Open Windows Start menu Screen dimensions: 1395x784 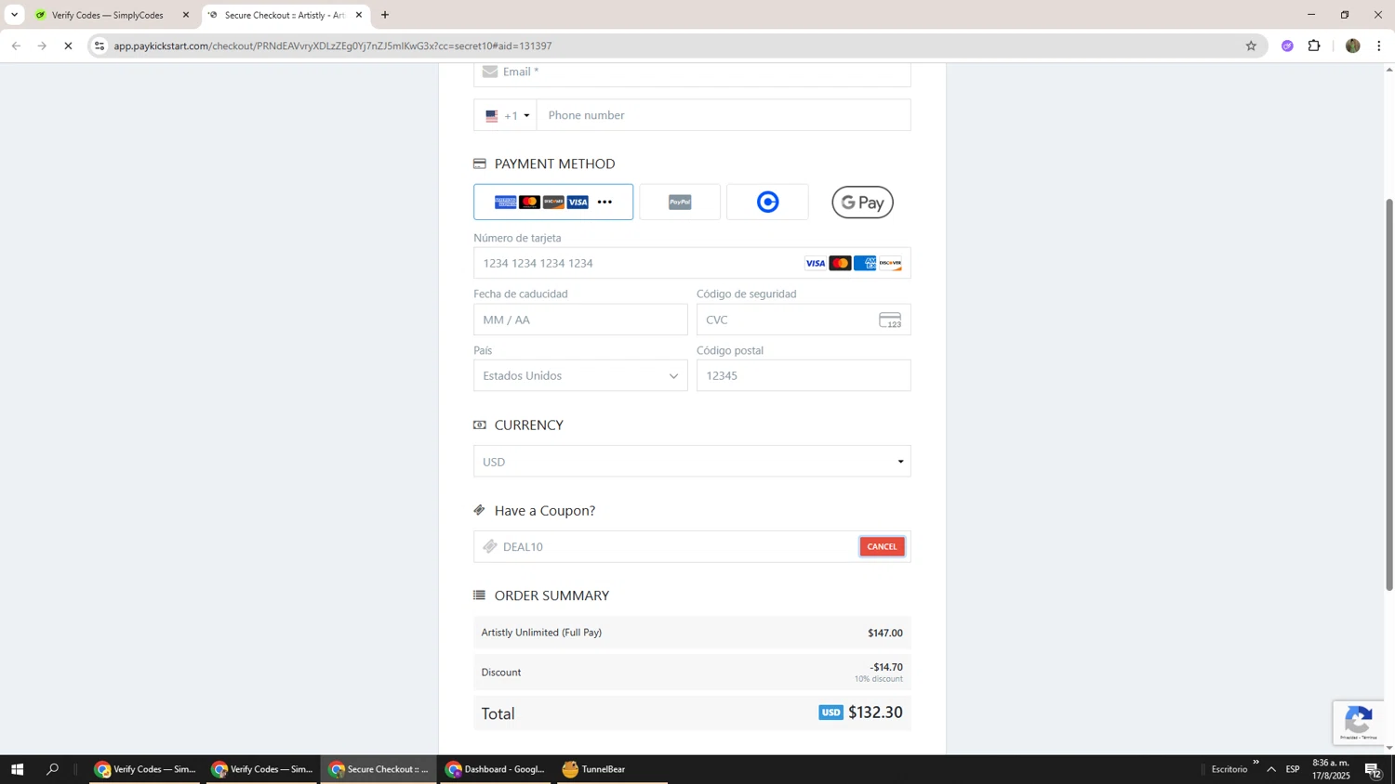[x=17, y=769]
